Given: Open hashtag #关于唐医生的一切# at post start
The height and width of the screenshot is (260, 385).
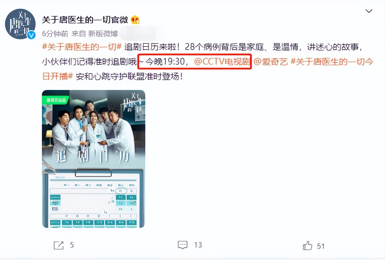Looking at the screenshot, I should coord(82,47).
